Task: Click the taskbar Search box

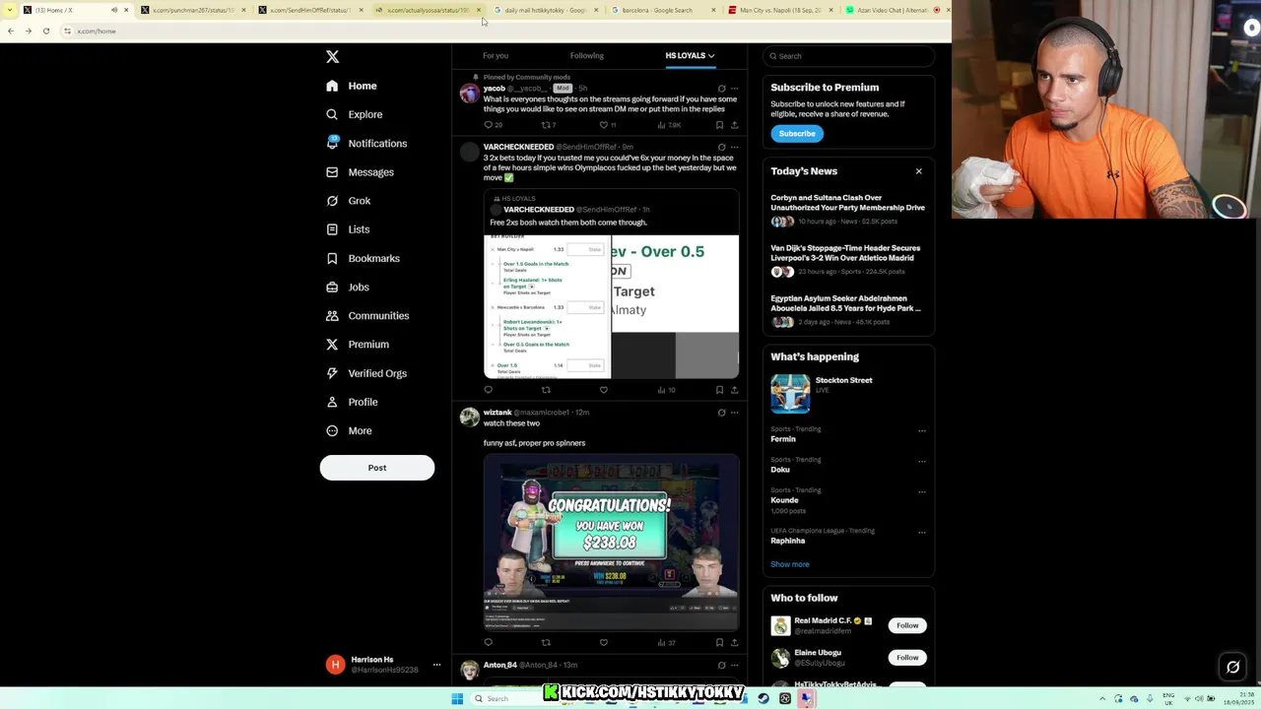Action: (507, 699)
